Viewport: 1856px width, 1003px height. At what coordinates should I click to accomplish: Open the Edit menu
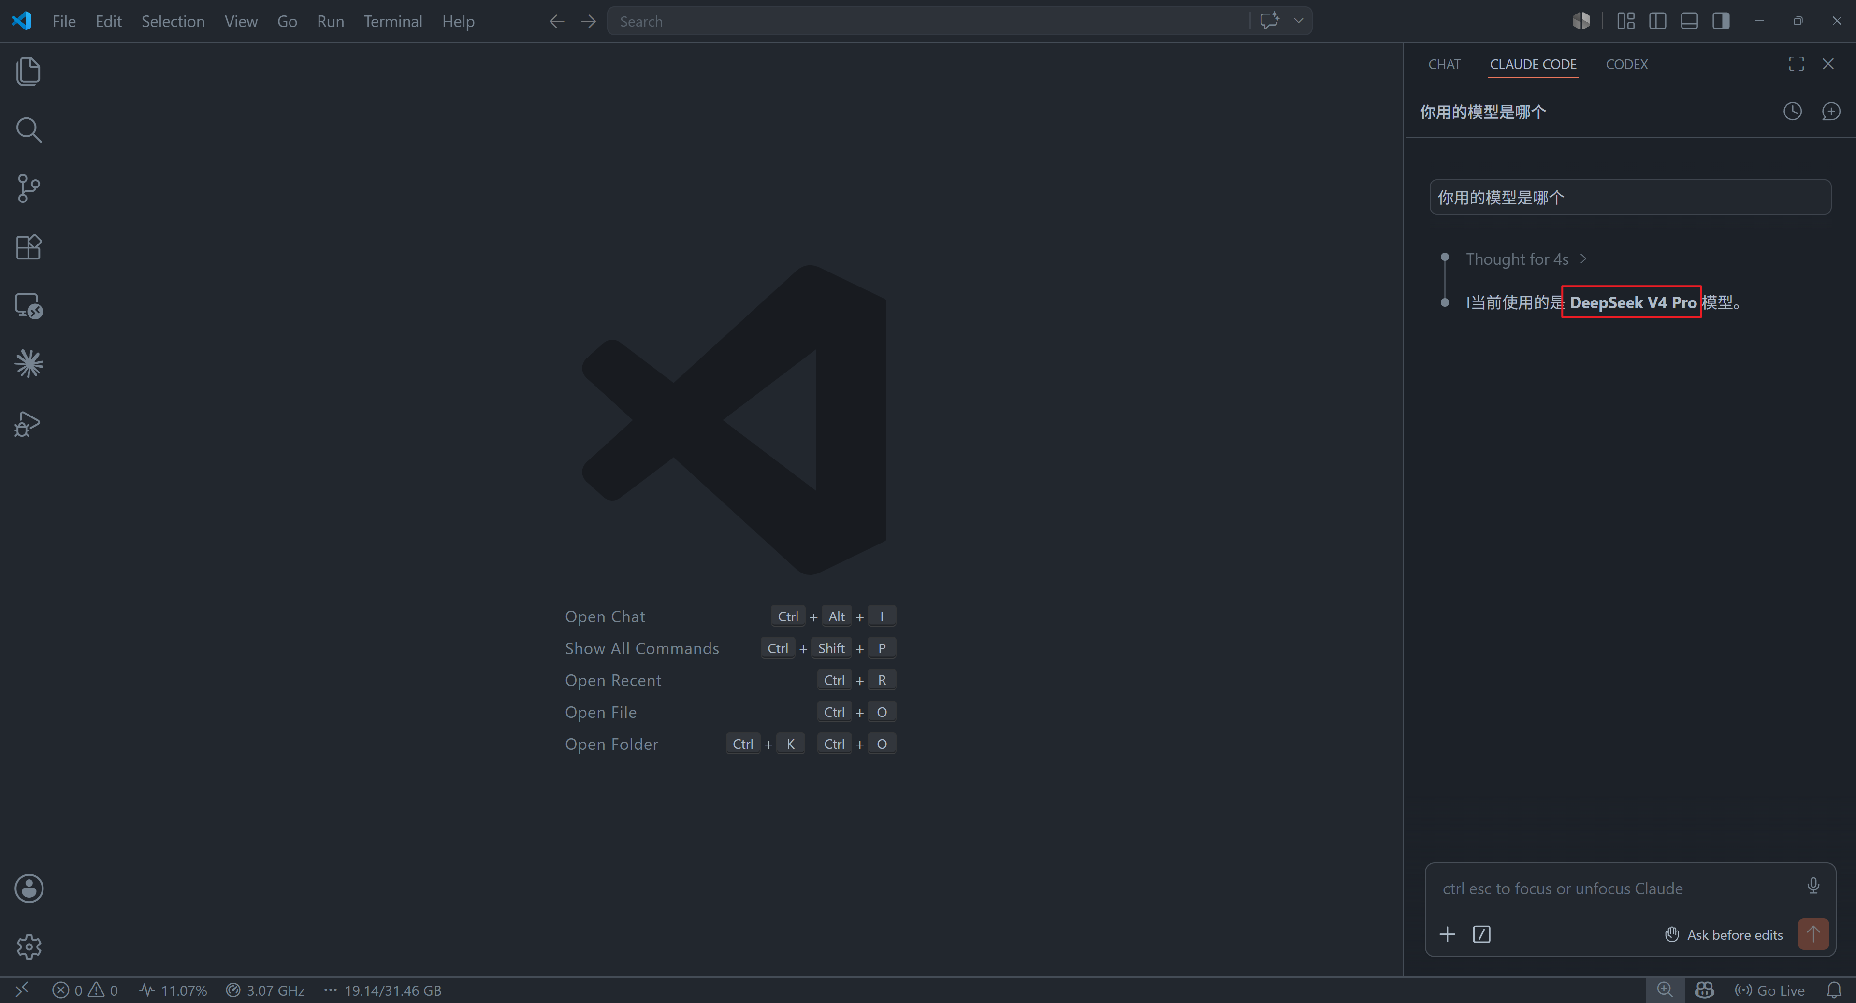pyautogui.click(x=109, y=22)
